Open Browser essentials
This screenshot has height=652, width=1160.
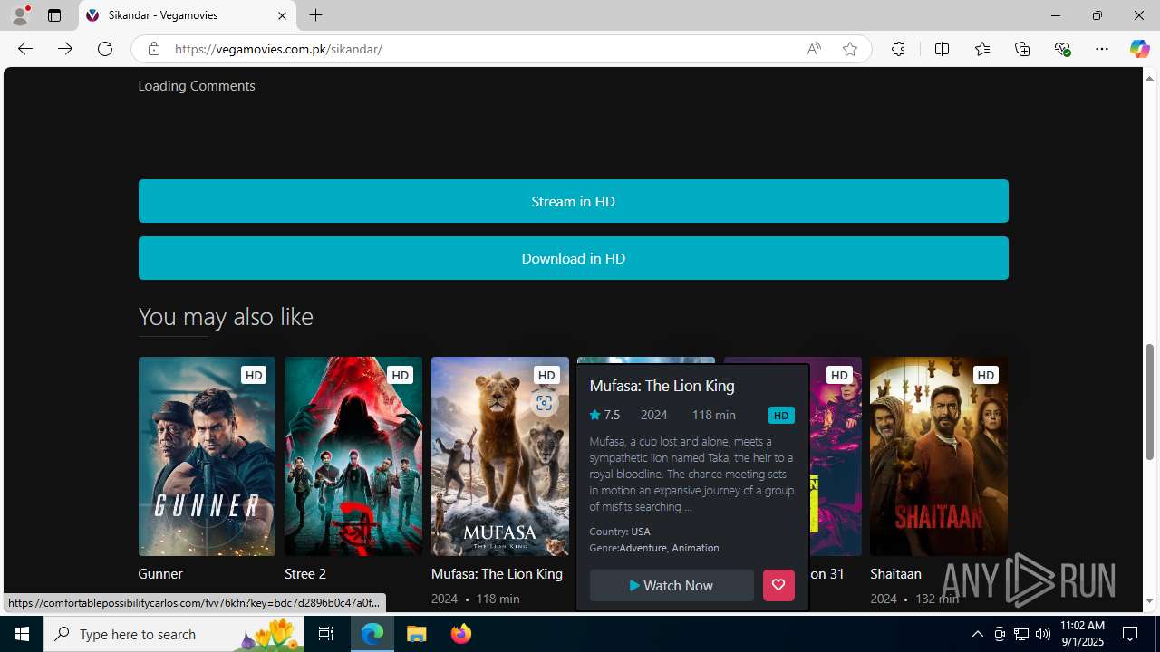click(x=1062, y=49)
